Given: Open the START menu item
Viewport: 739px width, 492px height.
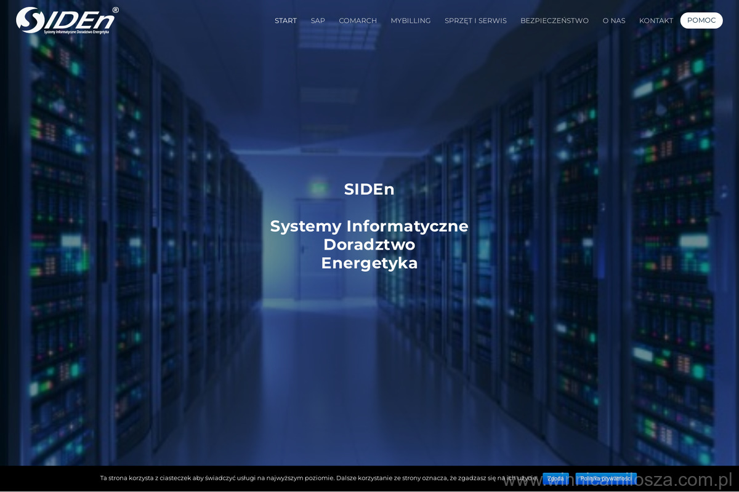Looking at the screenshot, I should pyautogui.click(x=285, y=20).
